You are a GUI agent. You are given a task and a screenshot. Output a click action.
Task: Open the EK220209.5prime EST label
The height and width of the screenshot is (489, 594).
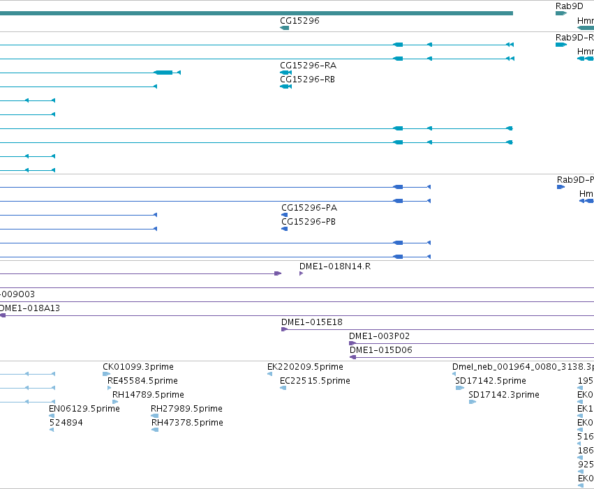pyautogui.click(x=305, y=367)
